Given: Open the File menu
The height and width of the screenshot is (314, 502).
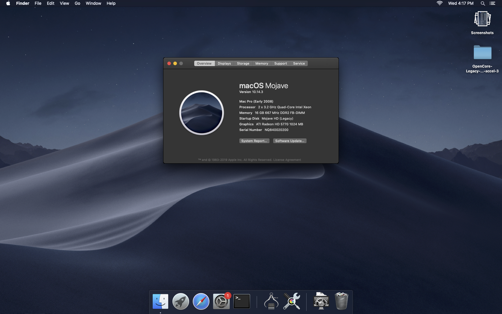Looking at the screenshot, I should [38, 3].
